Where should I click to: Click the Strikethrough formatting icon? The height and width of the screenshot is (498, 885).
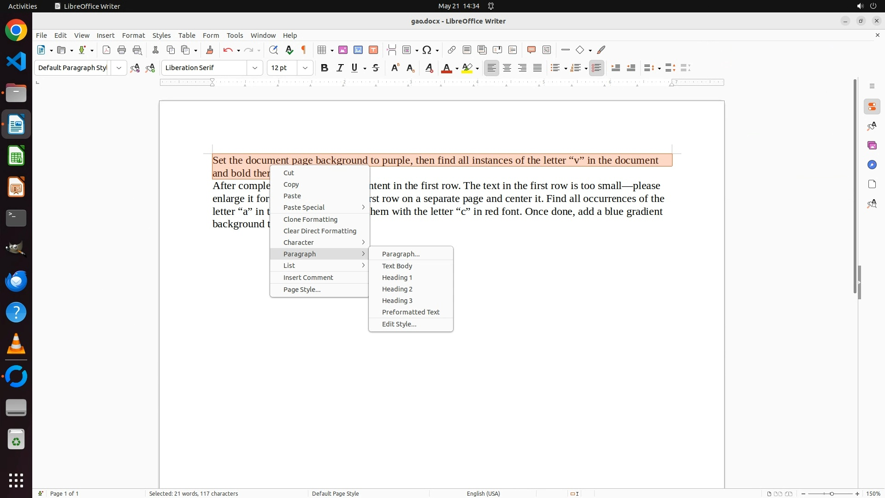coord(376,68)
